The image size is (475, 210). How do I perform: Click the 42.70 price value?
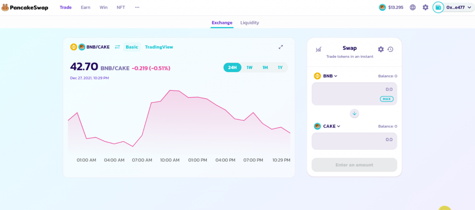coord(84,67)
